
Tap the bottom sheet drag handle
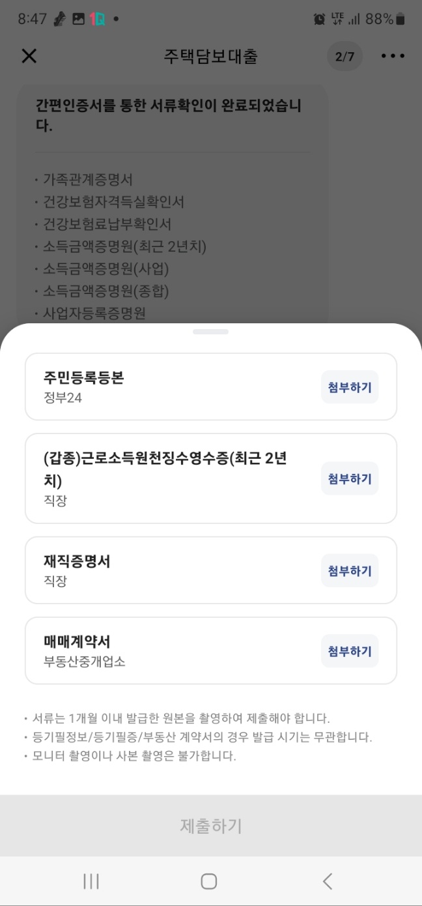[x=210, y=331]
